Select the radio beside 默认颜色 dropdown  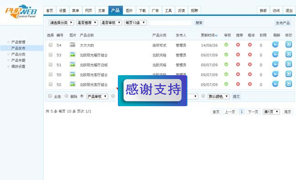pyautogui.click(x=203, y=96)
